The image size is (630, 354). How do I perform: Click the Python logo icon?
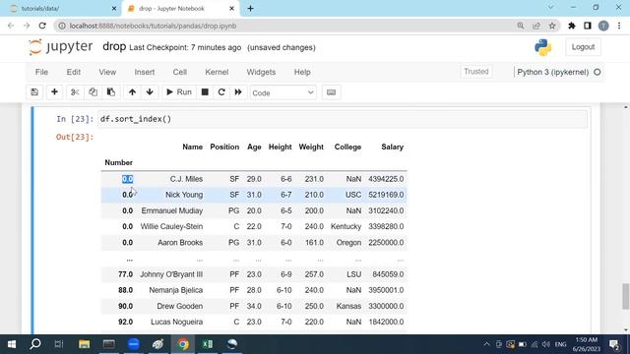542,47
